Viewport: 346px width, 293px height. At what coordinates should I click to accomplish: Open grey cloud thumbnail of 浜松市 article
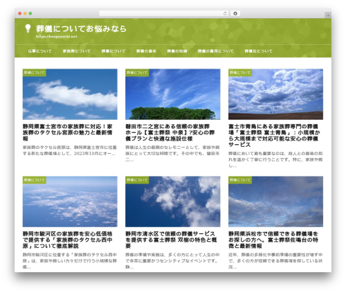click(275, 202)
